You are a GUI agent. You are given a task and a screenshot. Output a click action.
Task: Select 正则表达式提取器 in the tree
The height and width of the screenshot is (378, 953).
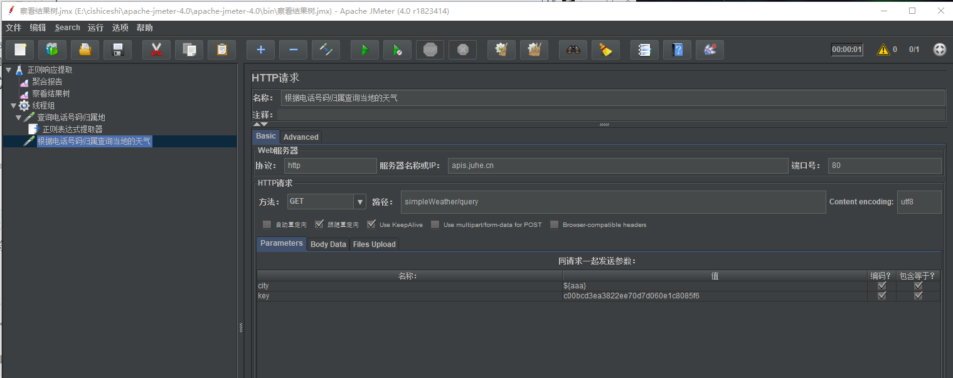tap(72, 129)
